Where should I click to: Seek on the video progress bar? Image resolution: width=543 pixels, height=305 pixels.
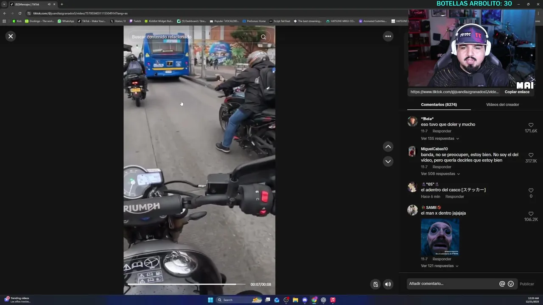(x=187, y=284)
